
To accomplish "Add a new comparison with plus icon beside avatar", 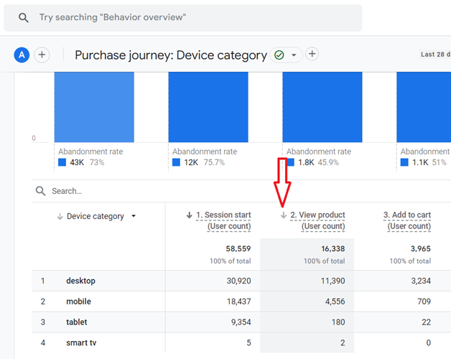I will point(42,55).
